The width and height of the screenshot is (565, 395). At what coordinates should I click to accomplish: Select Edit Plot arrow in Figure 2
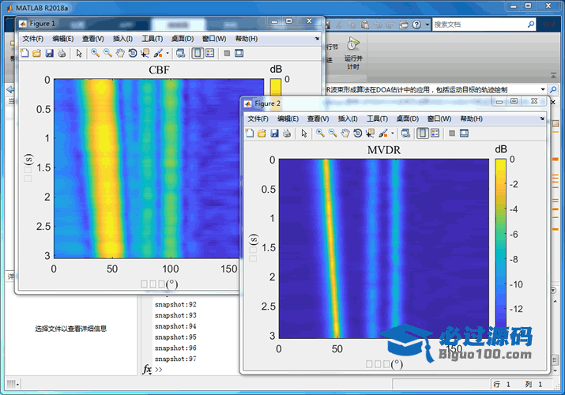click(304, 134)
